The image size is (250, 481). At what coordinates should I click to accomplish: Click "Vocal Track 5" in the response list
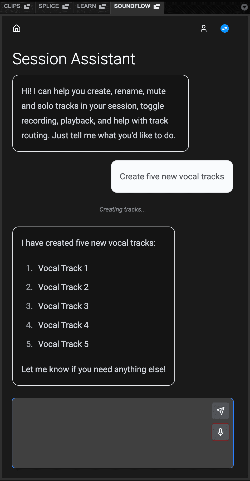63,344
